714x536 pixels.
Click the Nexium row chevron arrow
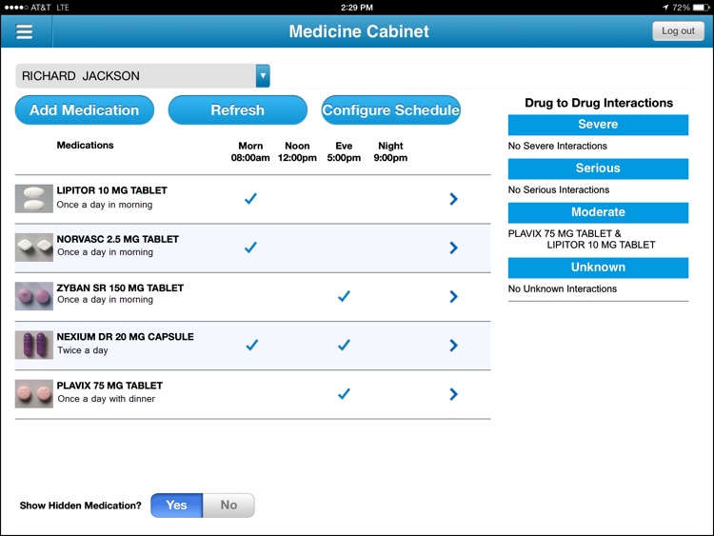(x=453, y=345)
